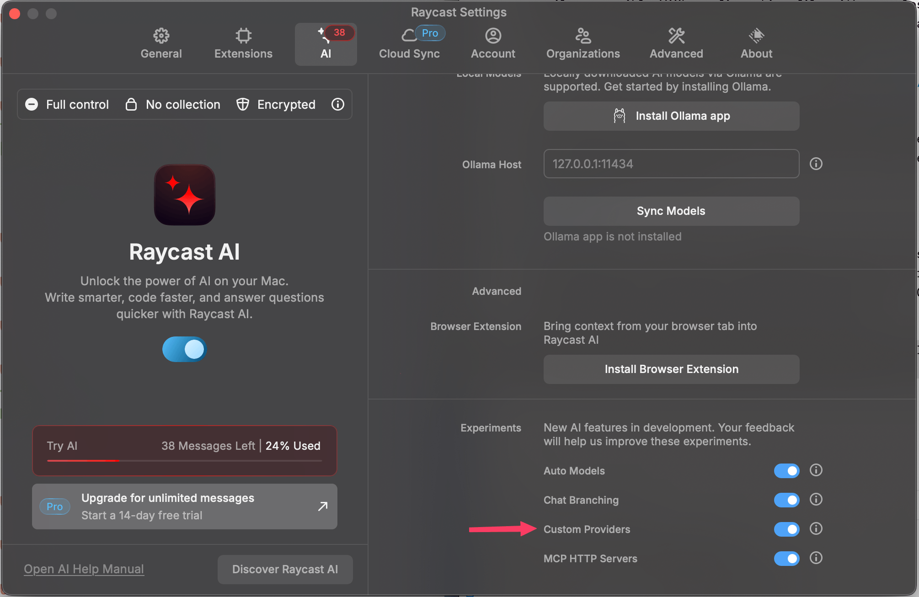919x597 pixels.
Task: Disable MCP HTTP Servers experiment
Action: tap(786, 558)
